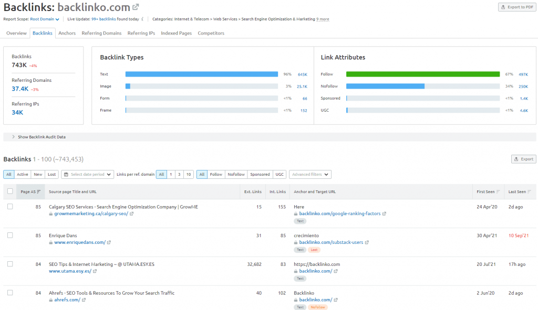Image resolution: width=538 pixels, height=310 pixels.
Task: Select the Lost backlinks filter
Action: 52,174
